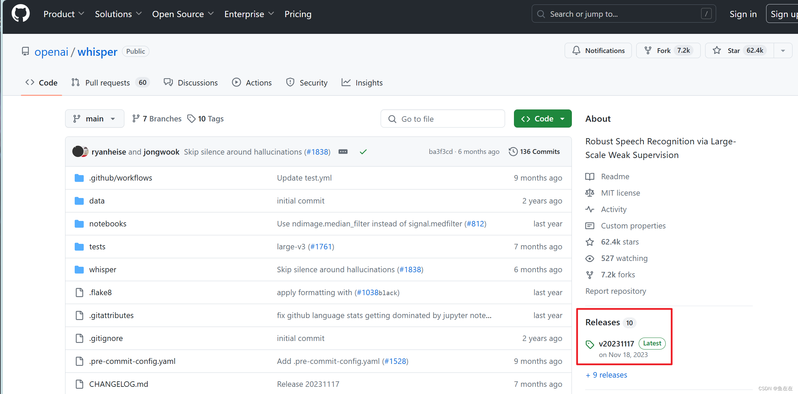The height and width of the screenshot is (394, 798).
Task: Open the .gitignore file
Action: point(106,338)
